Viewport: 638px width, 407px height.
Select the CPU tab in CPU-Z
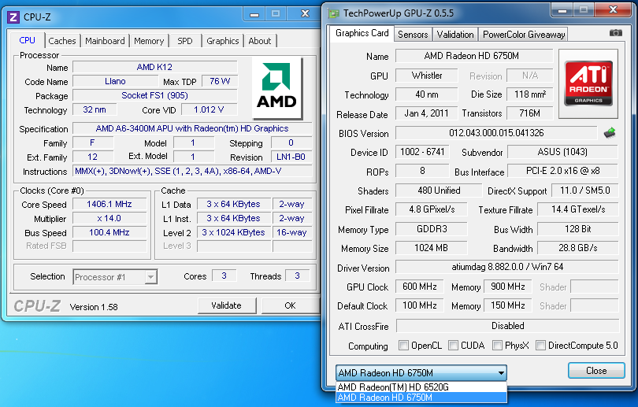pos(28,40)
